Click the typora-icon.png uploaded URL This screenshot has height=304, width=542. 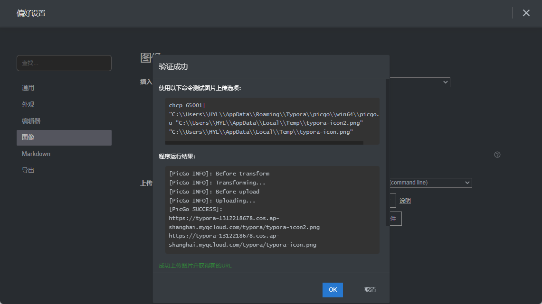(x=242, y=240)
